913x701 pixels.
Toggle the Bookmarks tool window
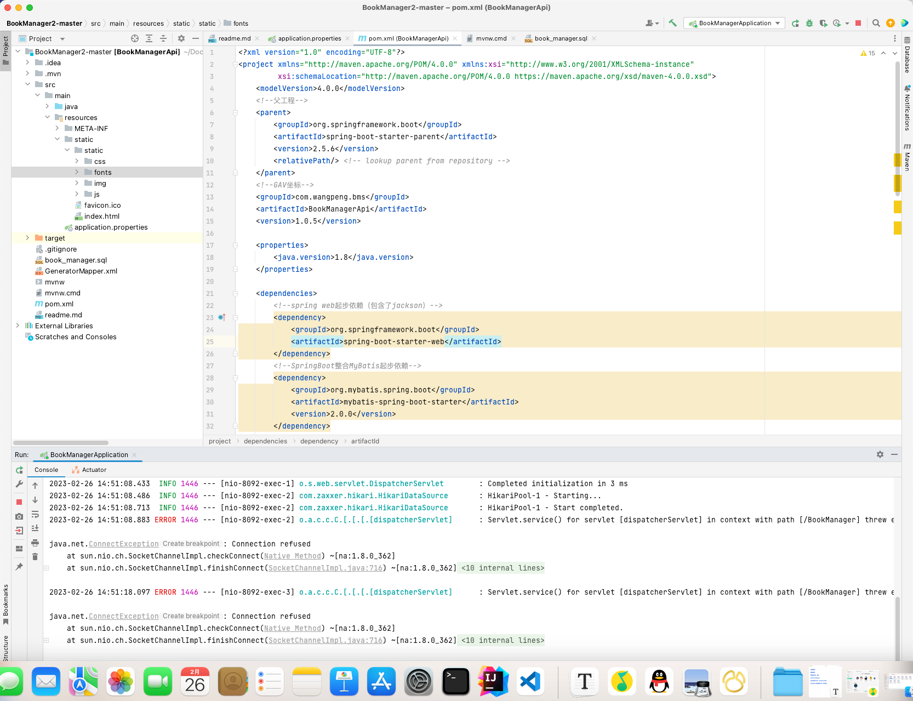click(5, 605)
